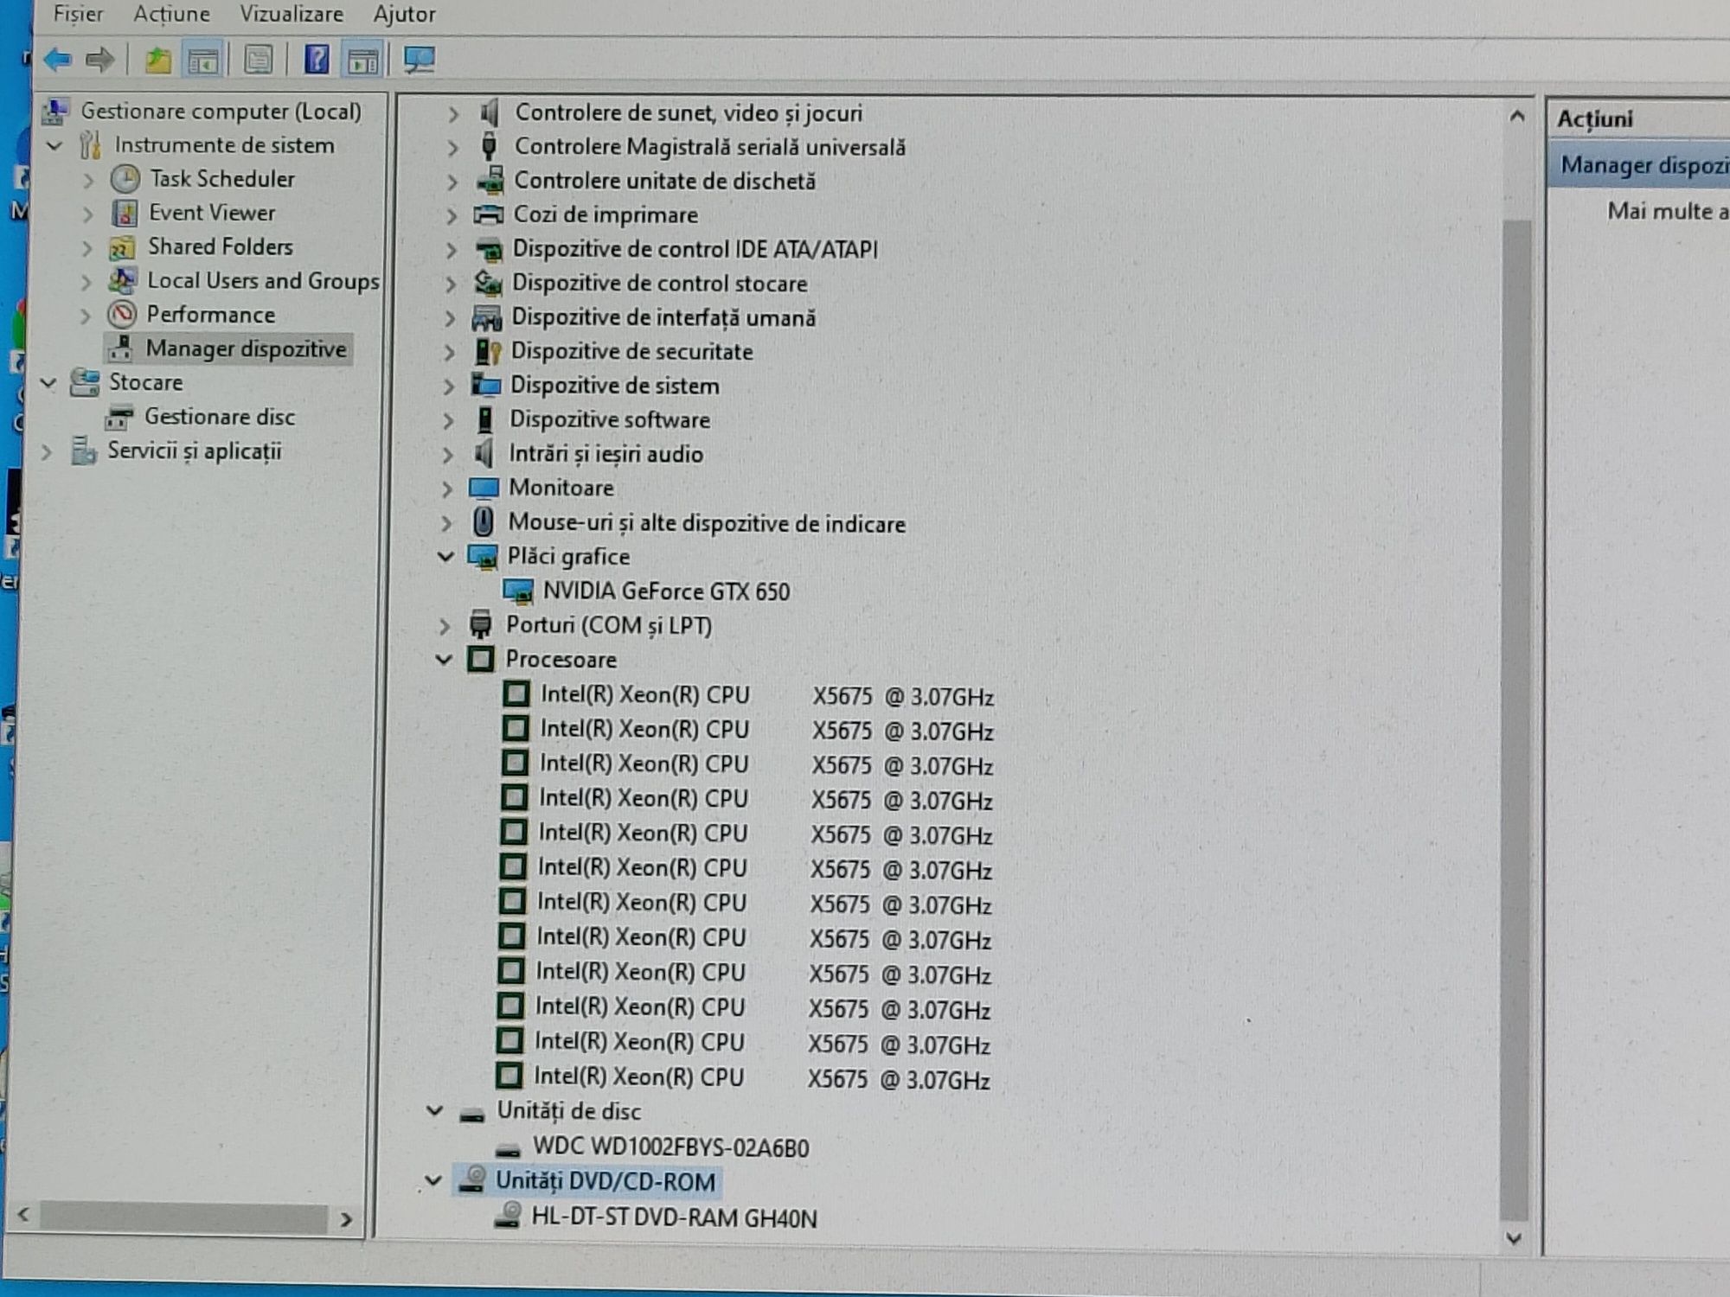Click the device list scroll-up arrow
Image resolution: width=1730 pixels, height=1297 pixels.
[x=1517, y=116]
